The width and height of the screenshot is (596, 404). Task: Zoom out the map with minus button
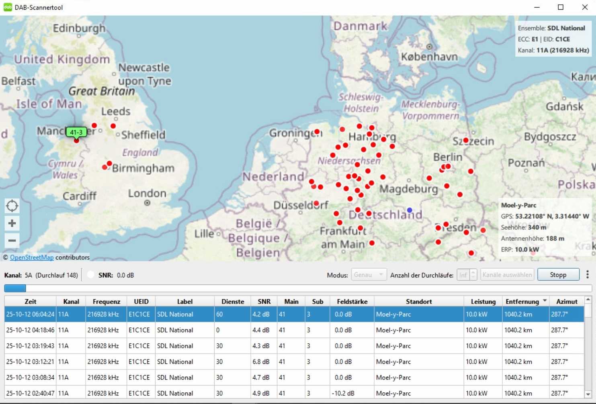click(12, 241)
